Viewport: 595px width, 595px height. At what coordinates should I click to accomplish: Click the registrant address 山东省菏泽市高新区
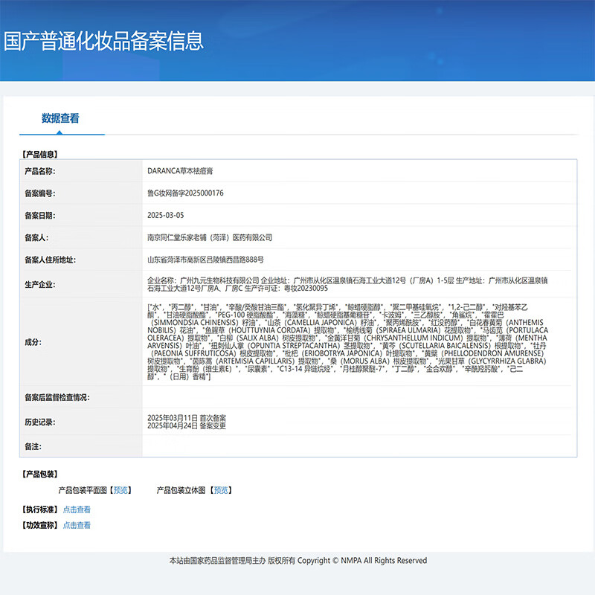tap(205, 260)
